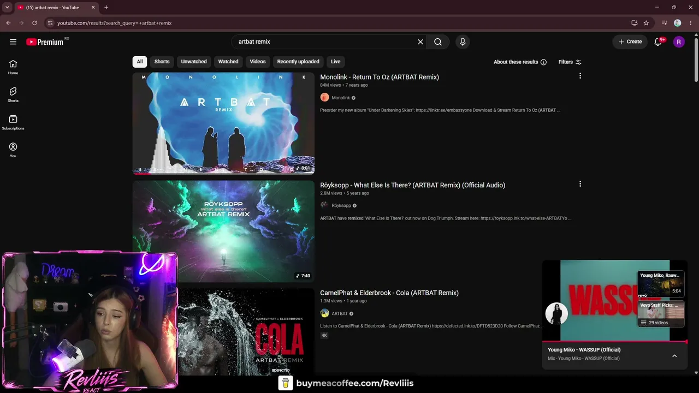699x393 pixels.
Task: Select the All filter chip
Action: point(140,62)
